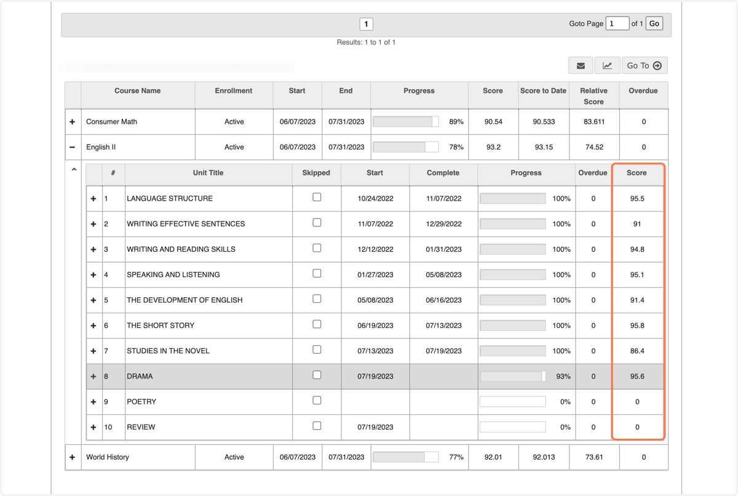Expand the World History course row
The image size is (738, 496).
pyautogui.click(x=73, y=457)
